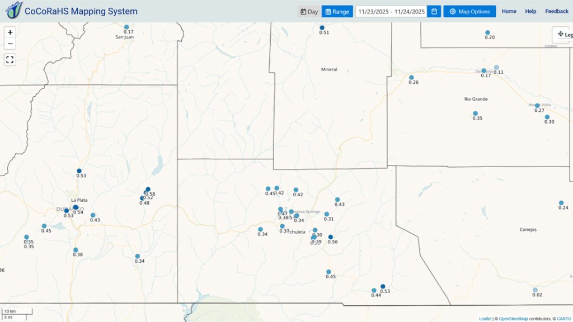The width and height of the screenshot is (573, 322).
Task: Open the OpenStreetMap contributors link
Action: click(x=513, y=319)
